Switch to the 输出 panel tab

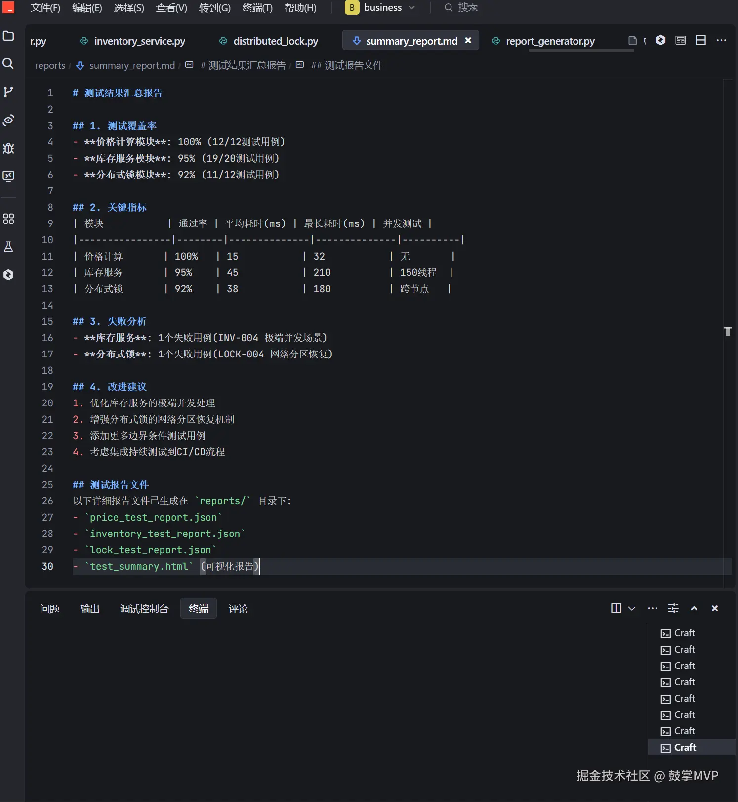pos(90,609)
